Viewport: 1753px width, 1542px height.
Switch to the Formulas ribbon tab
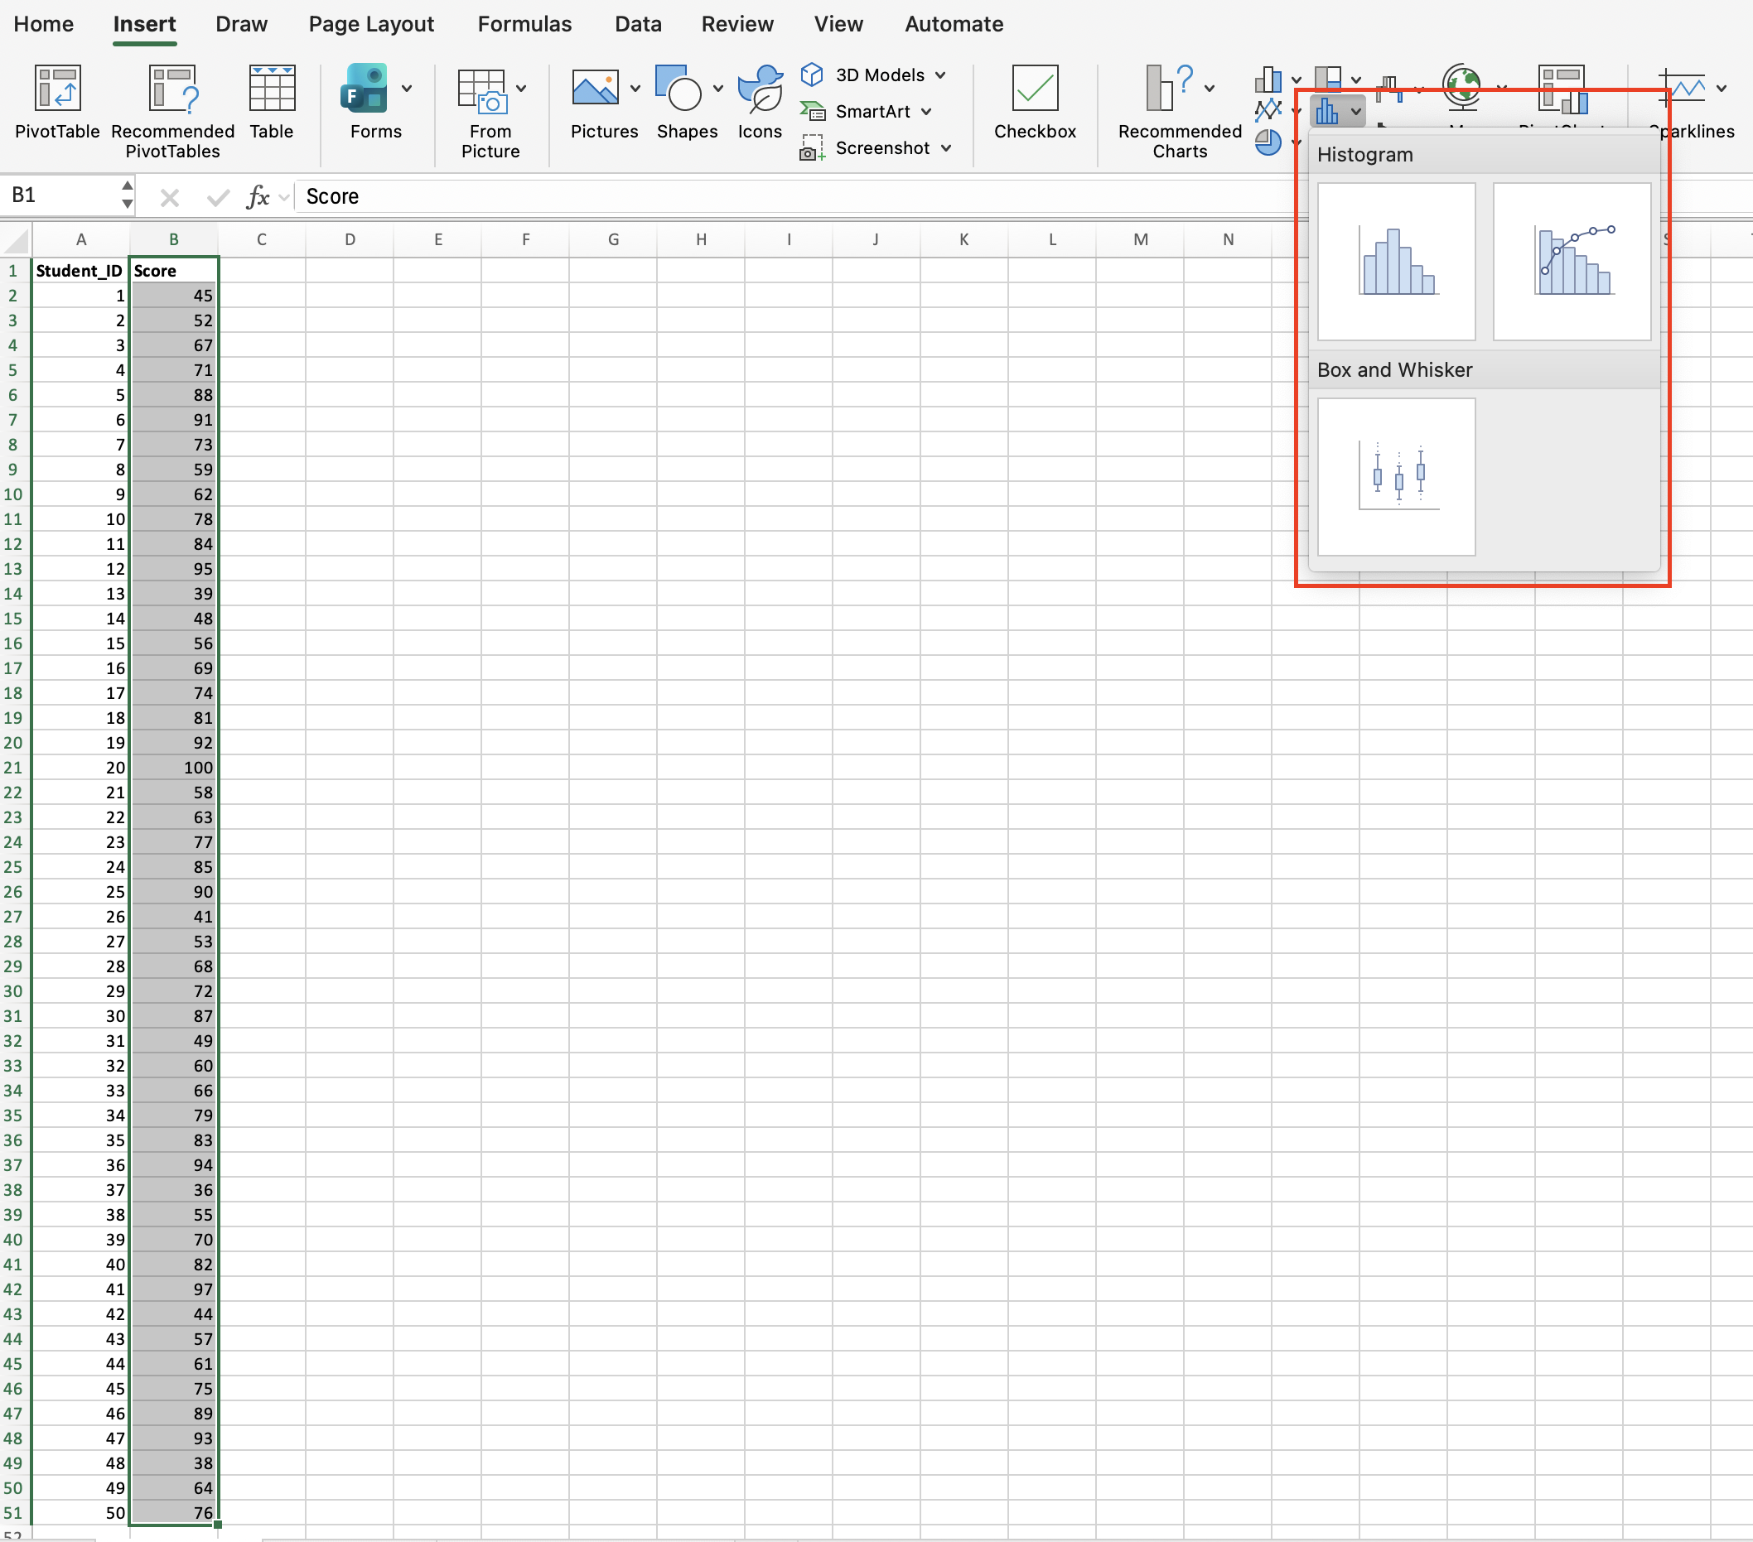point(524,23)
